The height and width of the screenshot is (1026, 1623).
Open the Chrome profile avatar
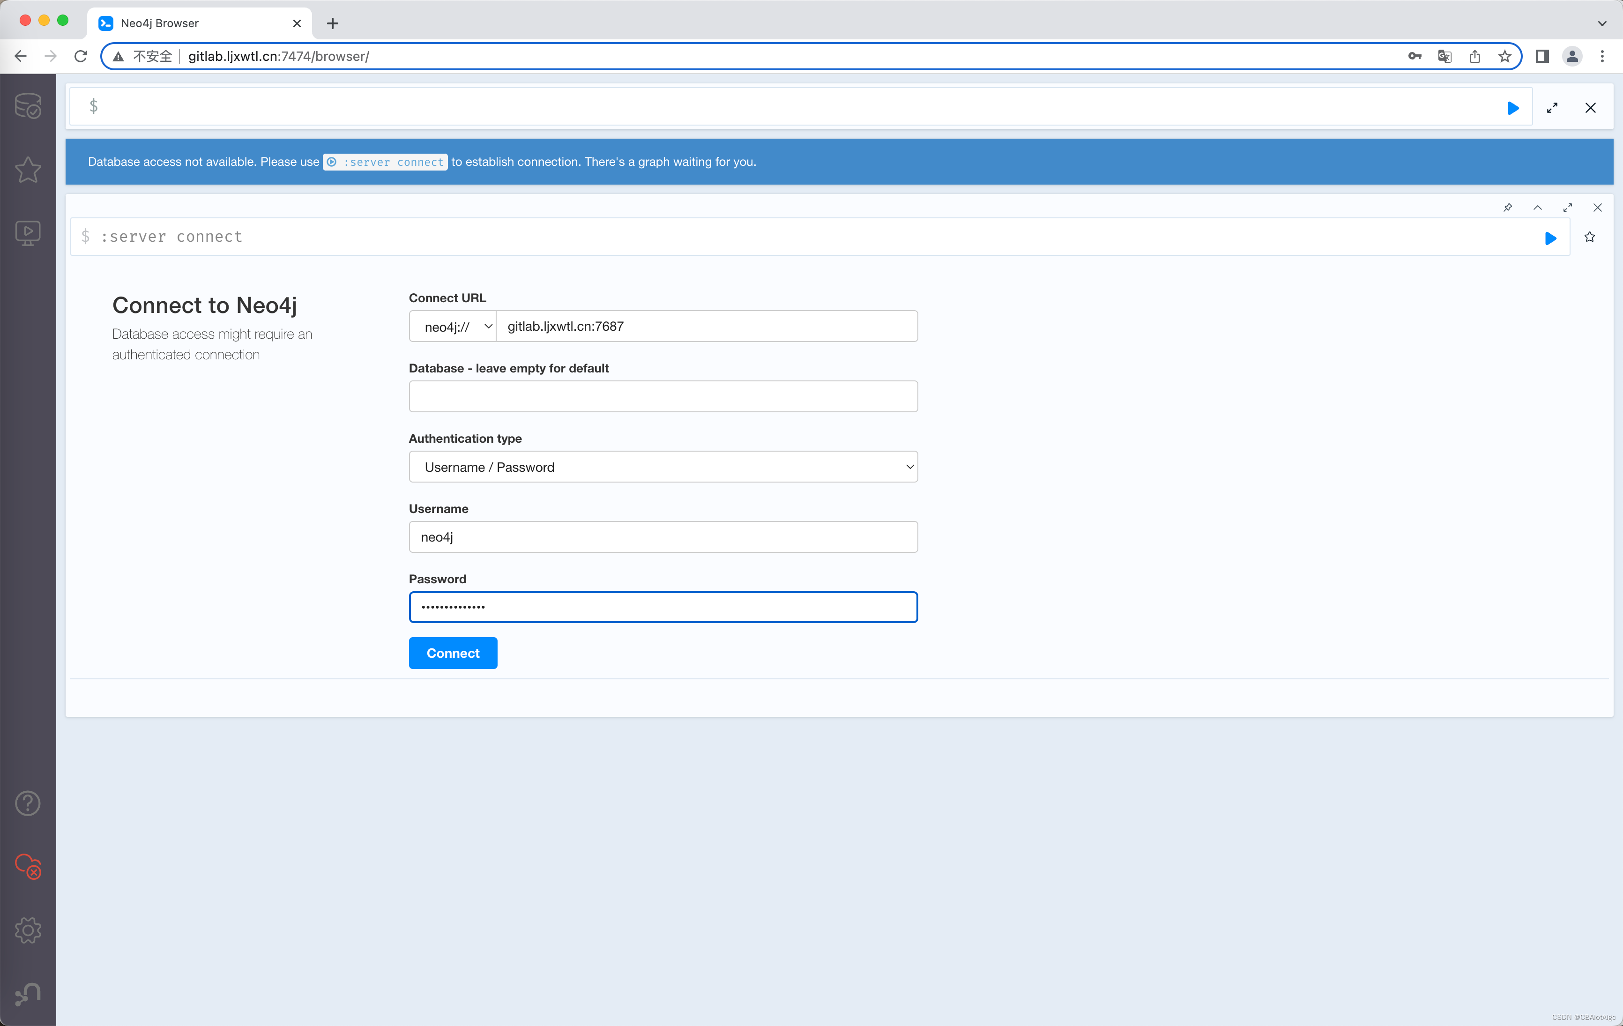(x=1572, y=56)
